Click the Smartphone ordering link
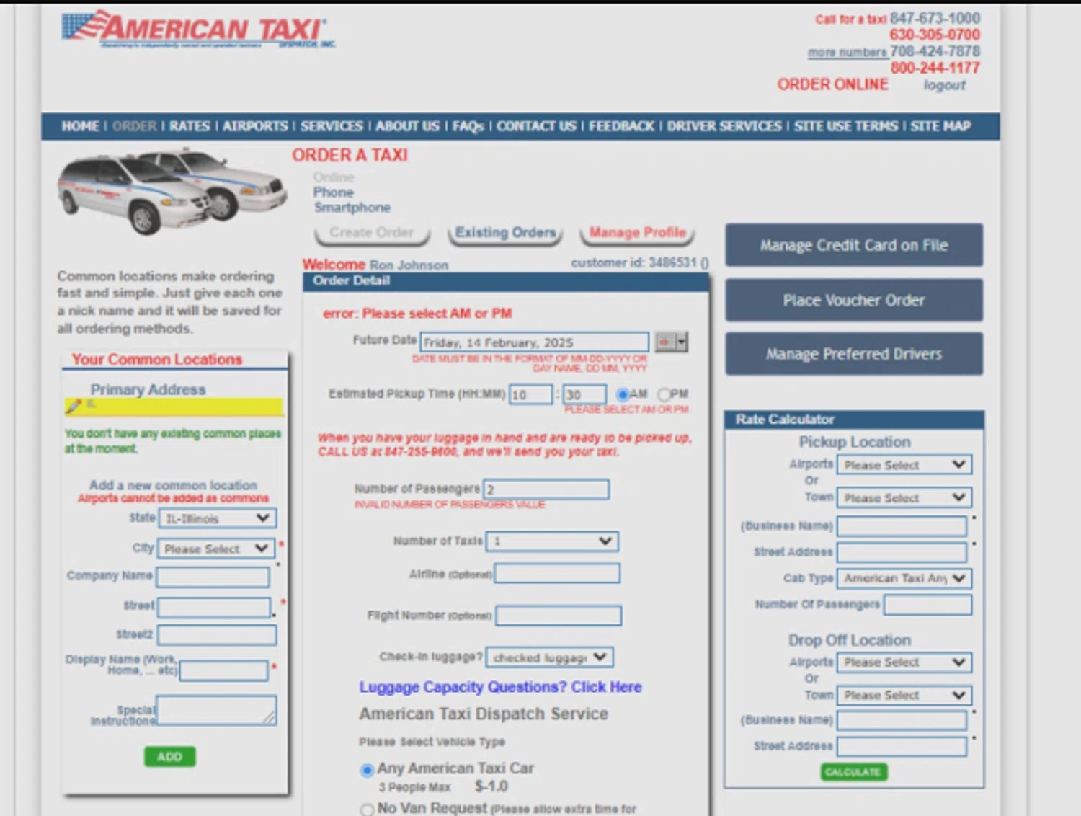 (352, 208)
